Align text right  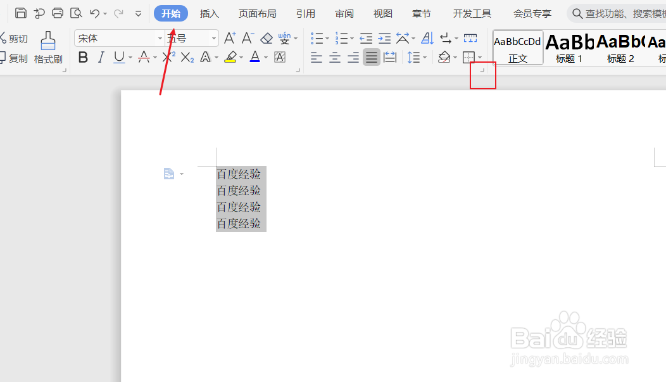pyautogui.click(x=353, y=57)
